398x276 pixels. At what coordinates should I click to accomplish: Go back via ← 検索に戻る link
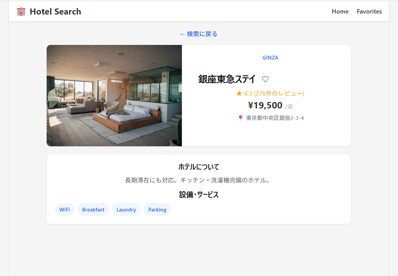click(x=198, y=34)
